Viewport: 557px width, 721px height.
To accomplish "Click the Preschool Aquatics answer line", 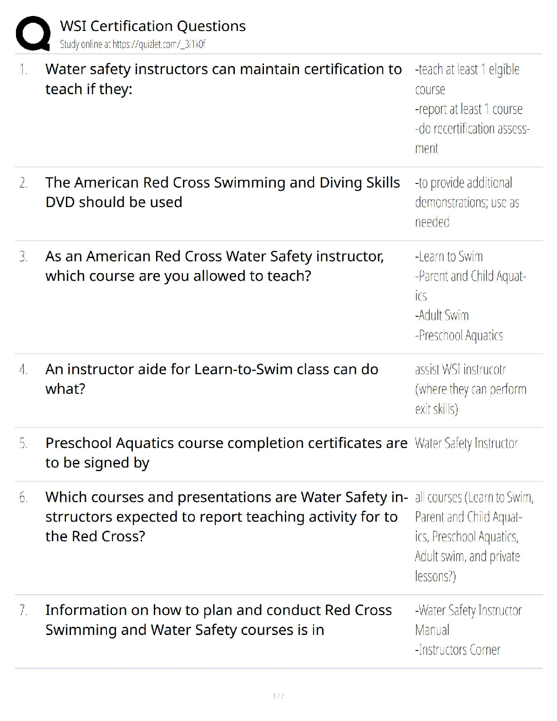I will [x=459, y=335].
